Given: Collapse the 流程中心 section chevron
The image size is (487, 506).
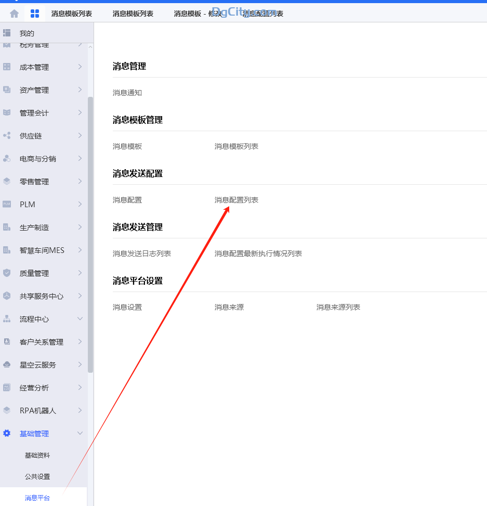Looking at the screenshot, I should tap(81, 319).
